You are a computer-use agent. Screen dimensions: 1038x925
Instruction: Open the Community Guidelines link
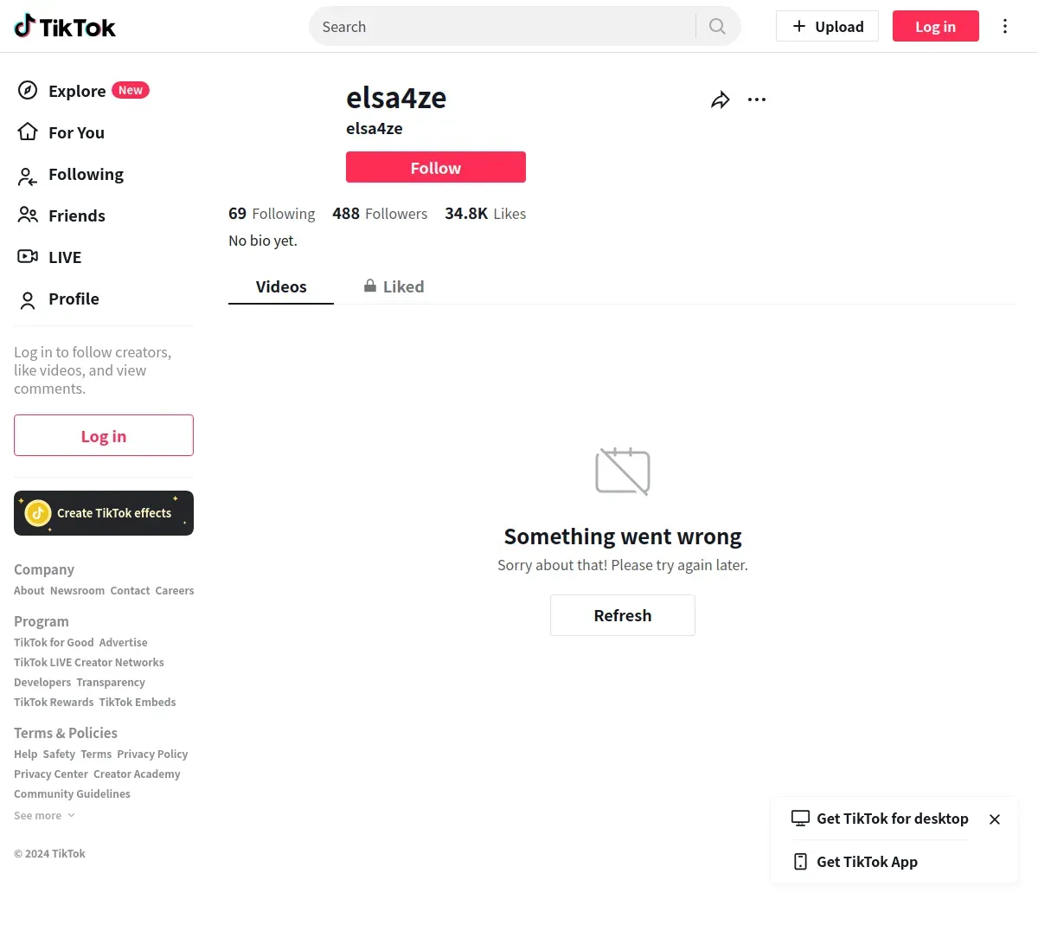pyautogui.click(x=72, y=794)
